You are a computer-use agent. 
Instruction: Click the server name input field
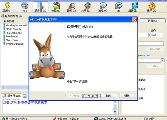coord(151,44)
